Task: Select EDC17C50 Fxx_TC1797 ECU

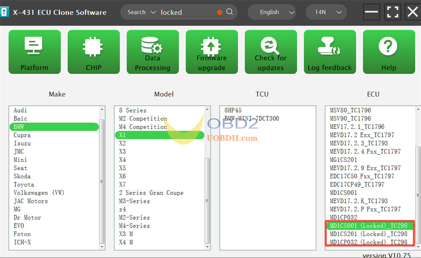Action: pos(362,176)
